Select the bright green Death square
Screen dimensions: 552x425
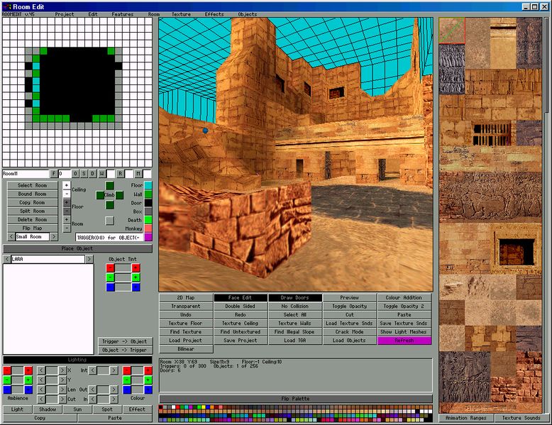[148, 219]
